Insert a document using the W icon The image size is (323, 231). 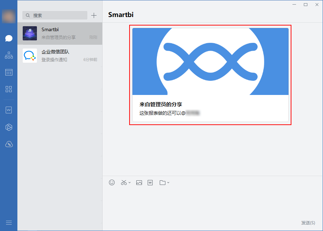click(150, 182)
